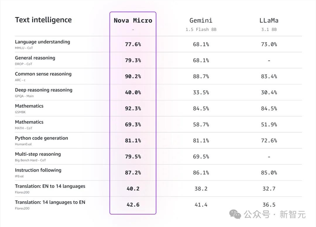The height and width of the screenshot is (227, 316).
Task: Click the Deep reasoning reasoning label
Action: 44,90
